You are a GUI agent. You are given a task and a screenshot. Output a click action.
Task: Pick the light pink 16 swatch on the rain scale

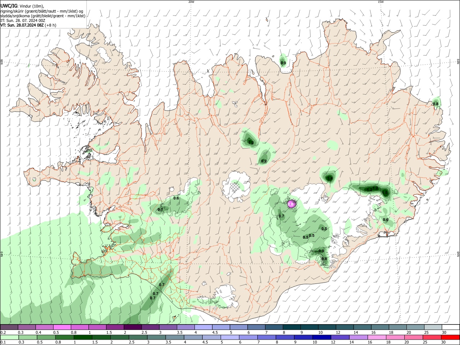(377, 337)
